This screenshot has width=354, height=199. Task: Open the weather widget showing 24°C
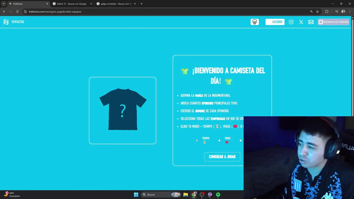[x=12, y=194]
